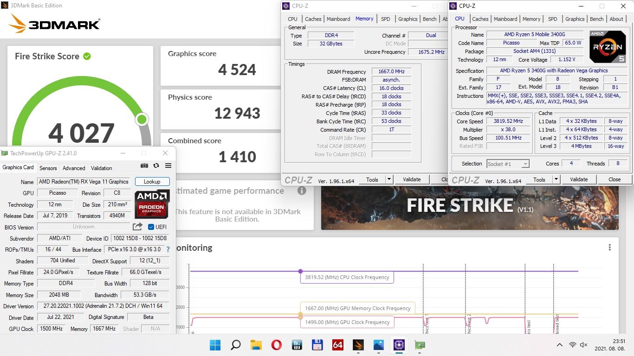Open the Caches tab in the right CPU-Z window

pos(480,19)
